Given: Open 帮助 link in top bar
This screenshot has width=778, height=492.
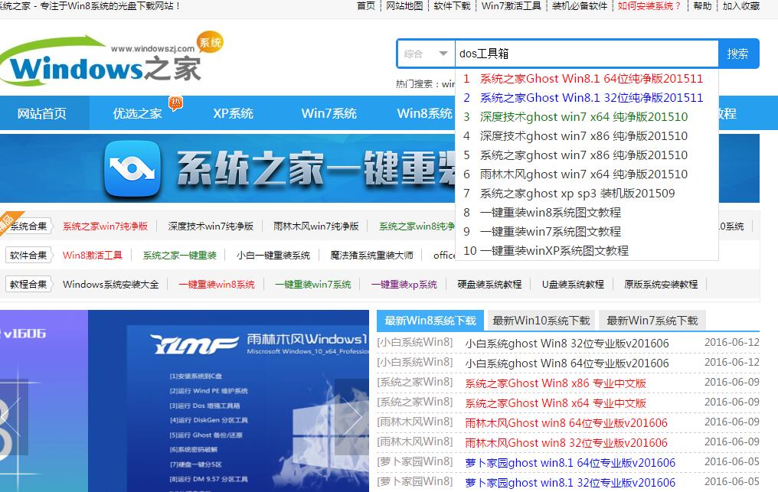Looking at the screenshot, I should 702,6.
